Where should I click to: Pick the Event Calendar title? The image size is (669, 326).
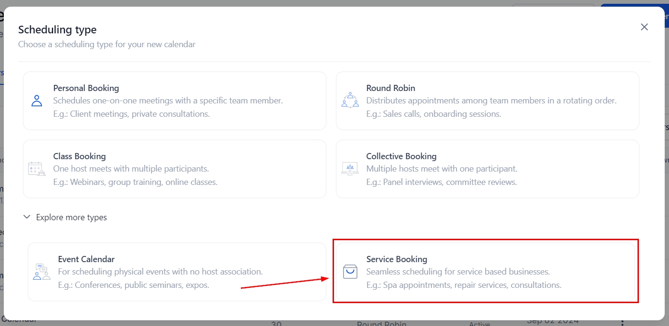pyautogui.click(x=86, y=259)
